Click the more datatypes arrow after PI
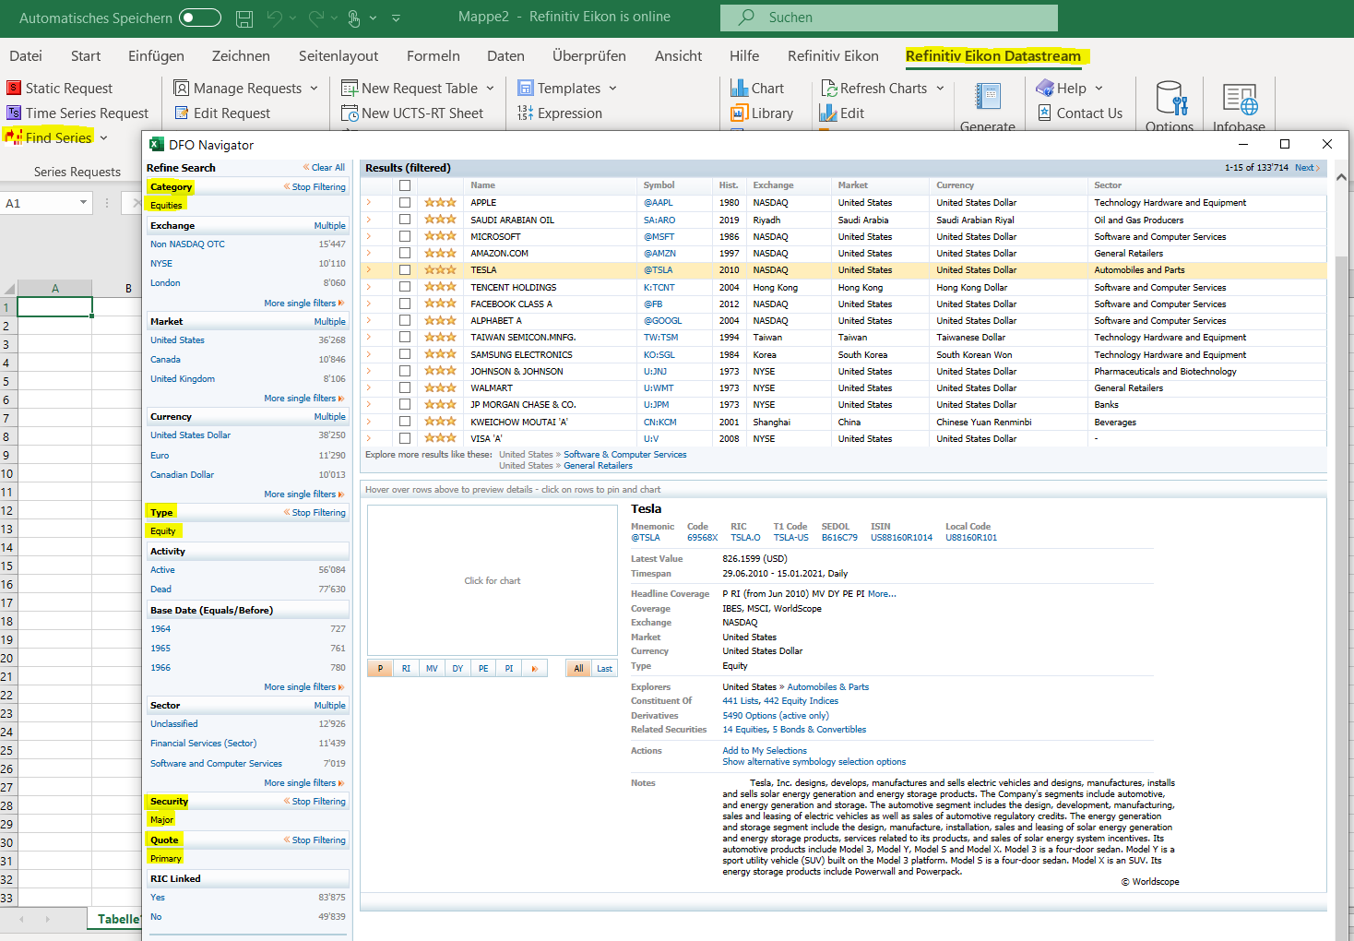 [x=535, y=668]
